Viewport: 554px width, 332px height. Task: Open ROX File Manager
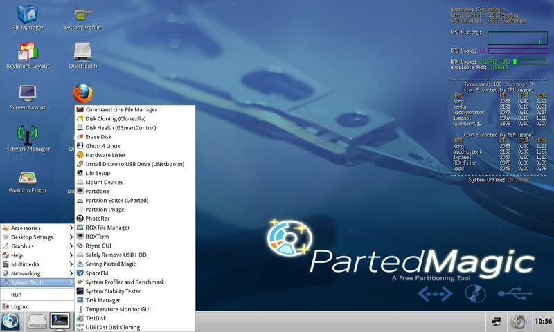(x=135, y=228)
